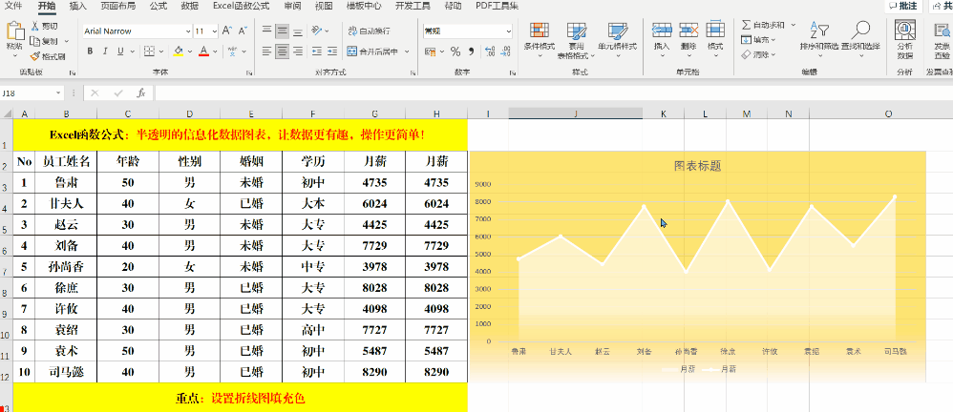Click the Cut (剪切) scissors icon

(34, 26)
